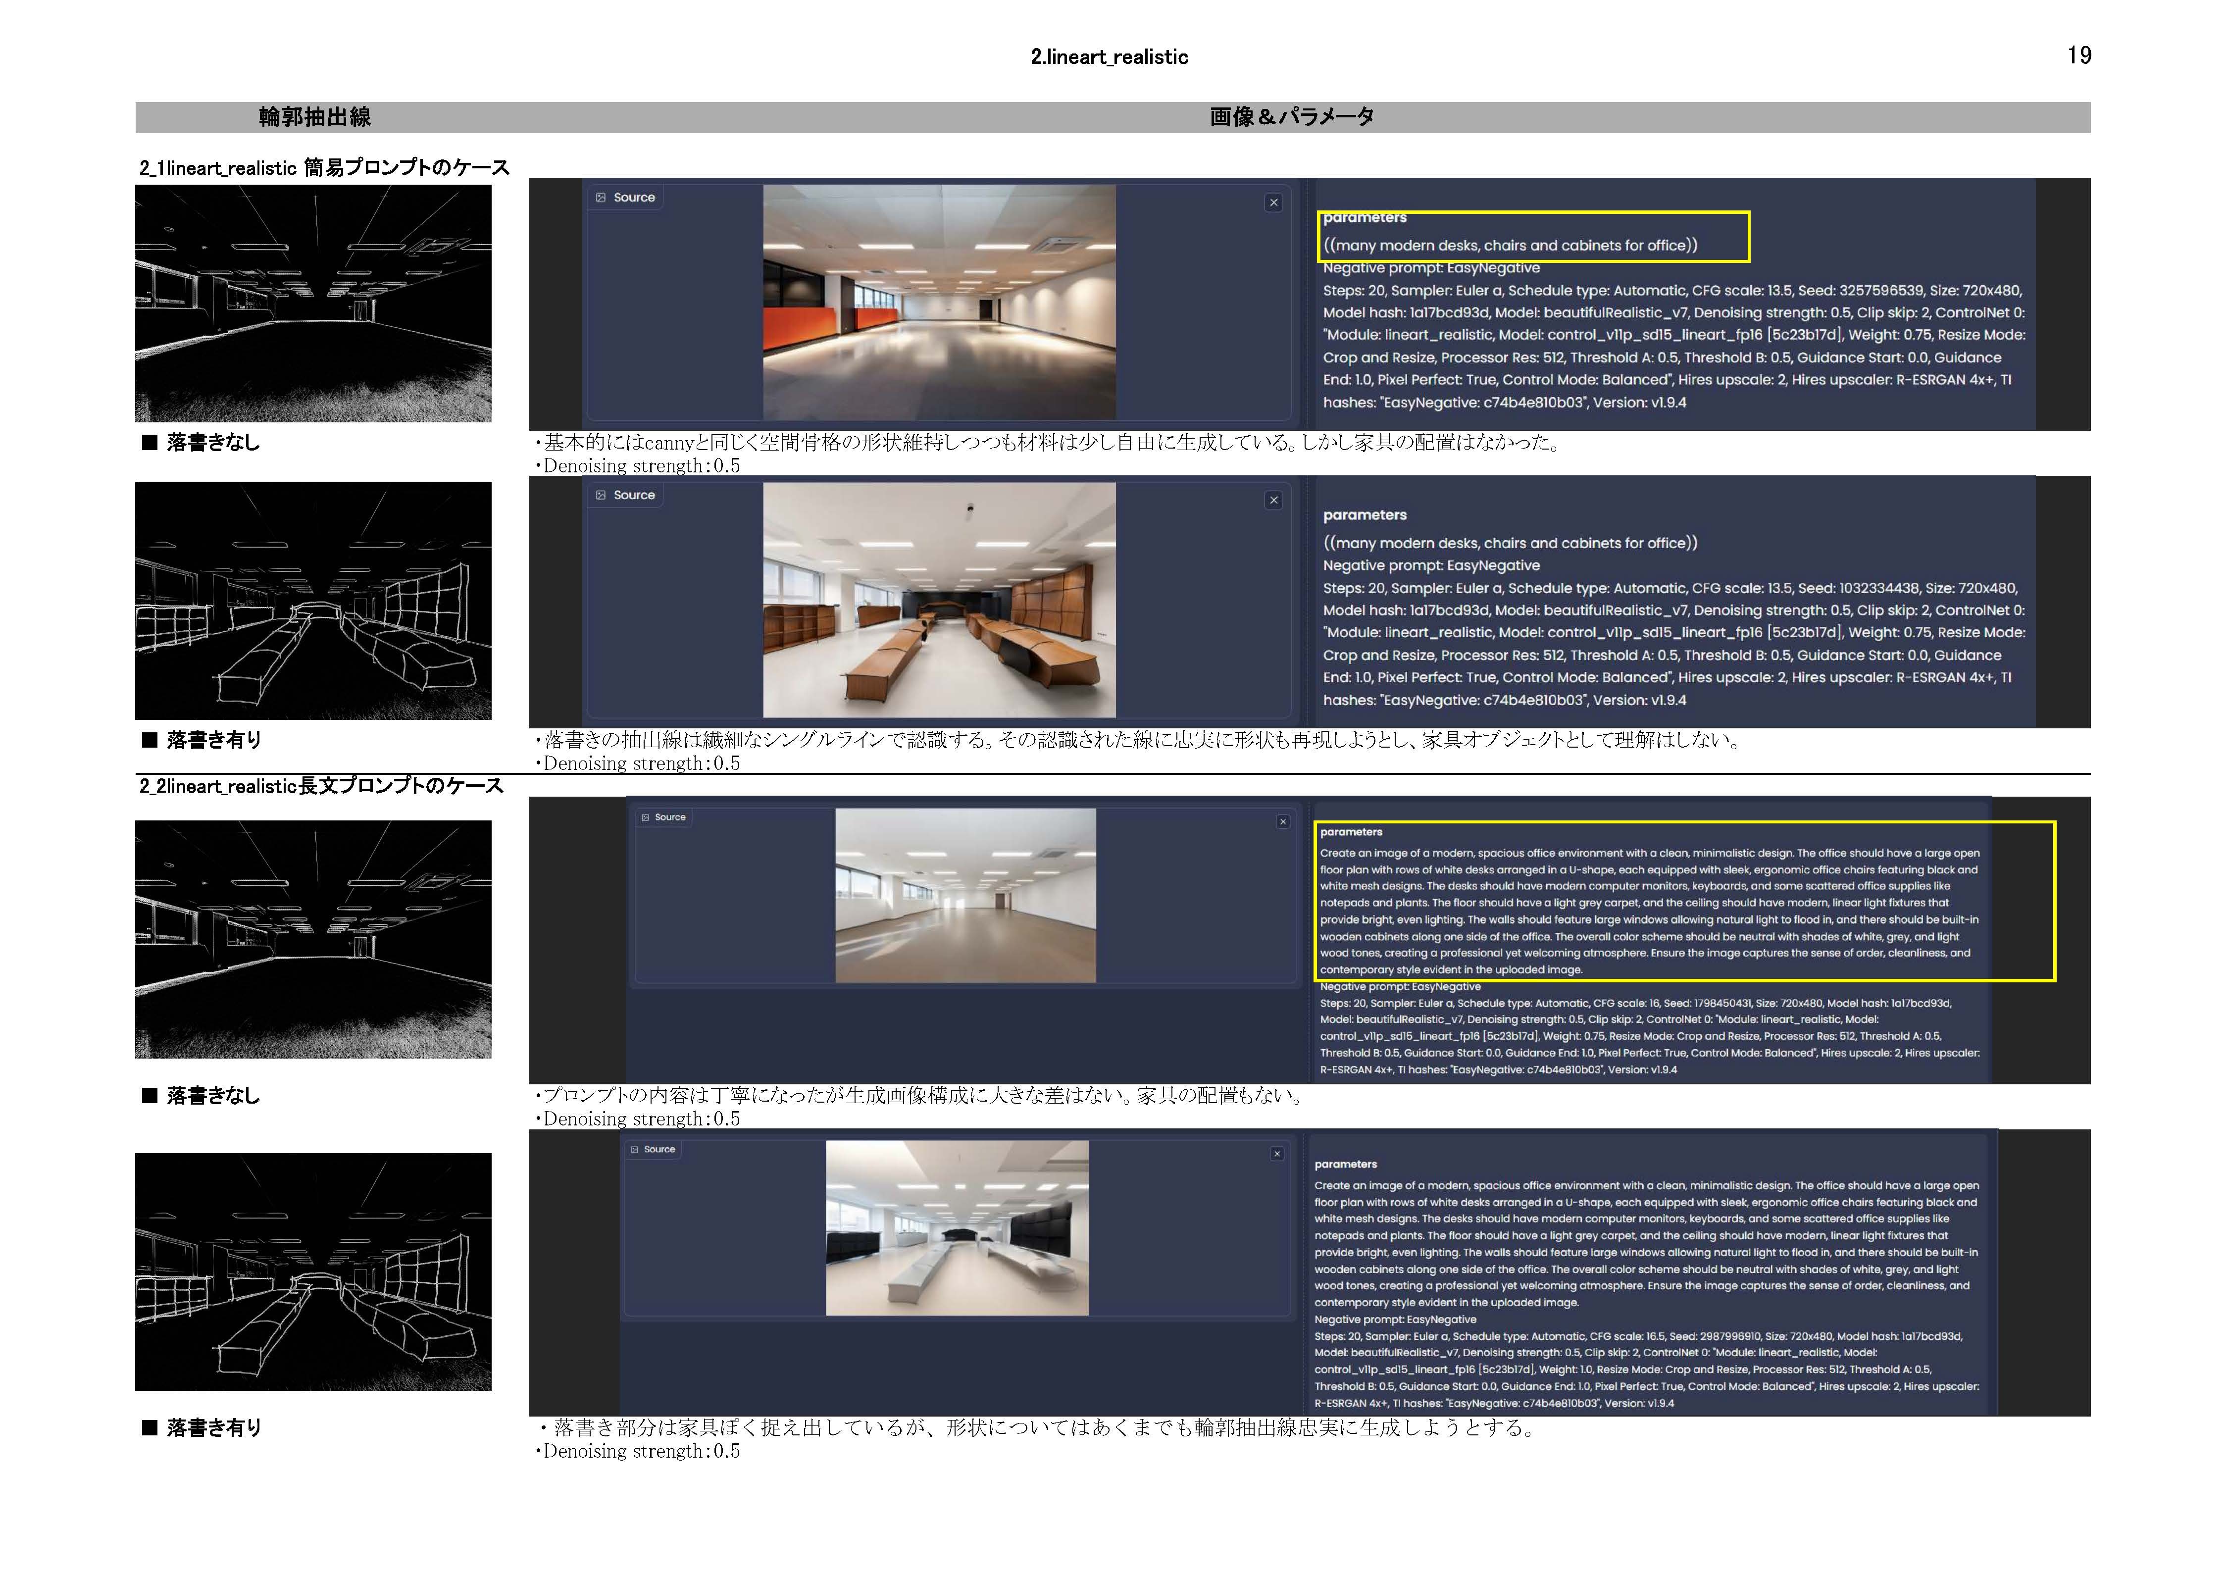Close the Source panel with grey benches image
This screenshot has height=1575, width=2227.
tap(1276, 1154)
